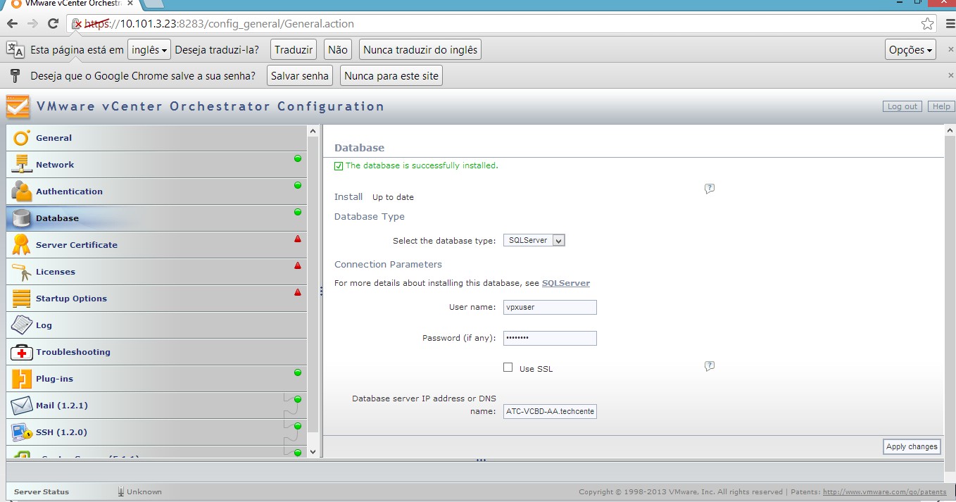Viewport: 956px width, 502px height.
Task: Open the General configuration tab
Action: (54, 138)
